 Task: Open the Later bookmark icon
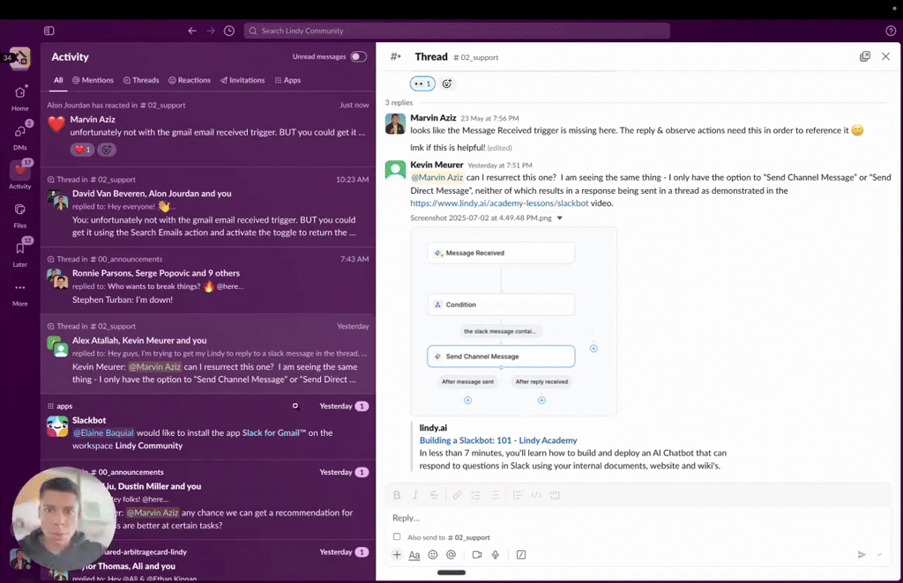(19, 248)
